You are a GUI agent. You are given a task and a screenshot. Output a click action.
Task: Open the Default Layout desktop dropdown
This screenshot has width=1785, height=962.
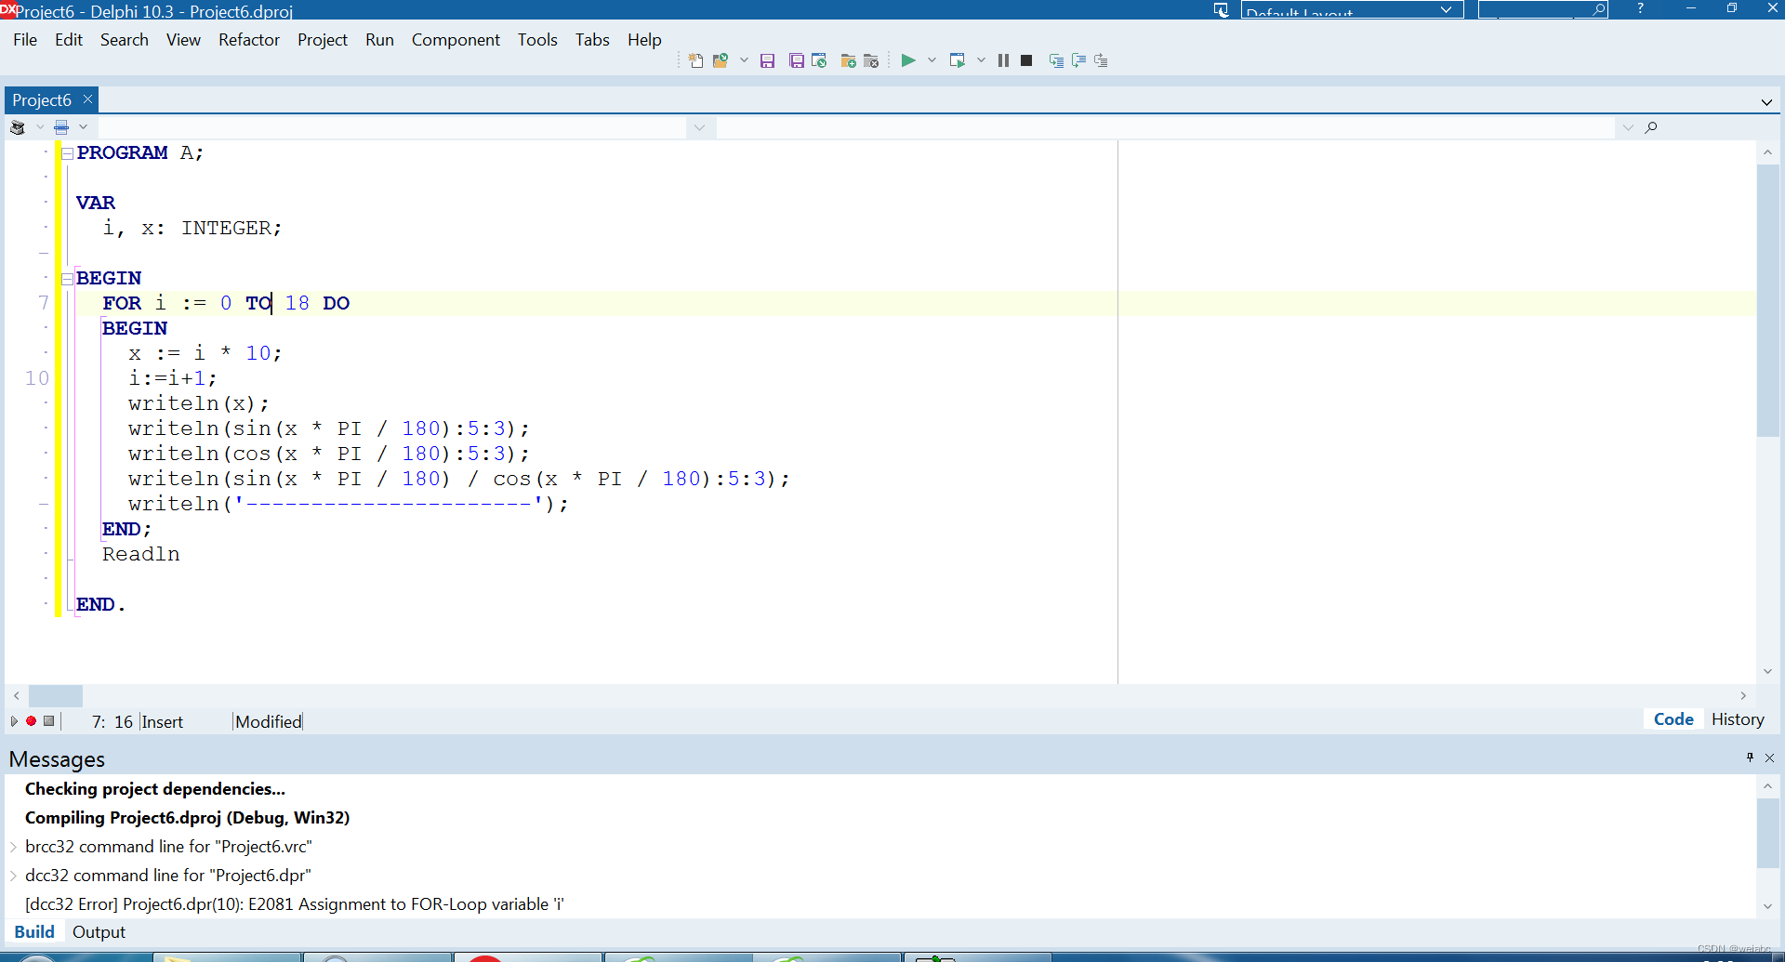point(1446,9)
